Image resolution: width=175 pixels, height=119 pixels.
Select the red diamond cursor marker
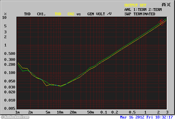[x=162, y=22]
